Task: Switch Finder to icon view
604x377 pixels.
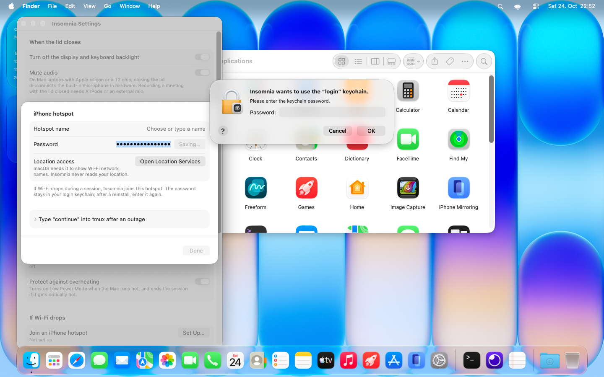Action: [342, 62]
